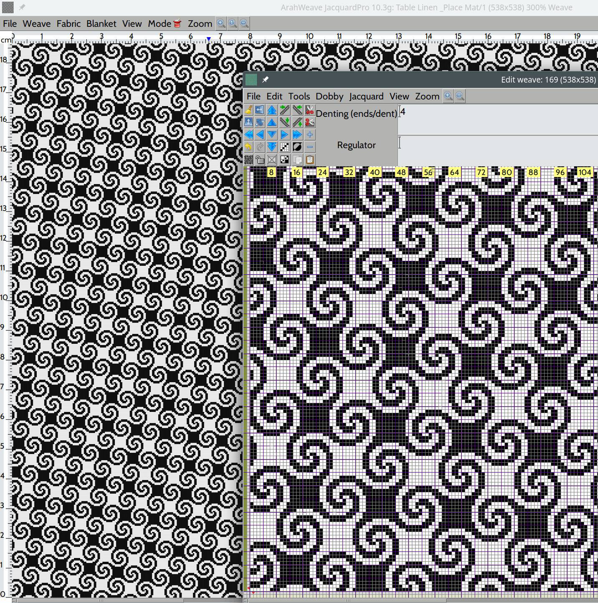Click zoom in magnifier in Edit weave window

point(448,96)
